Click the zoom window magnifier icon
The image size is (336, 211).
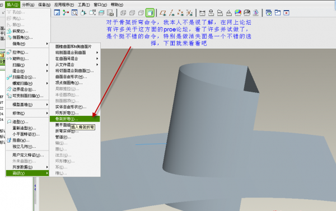[74, 13]
